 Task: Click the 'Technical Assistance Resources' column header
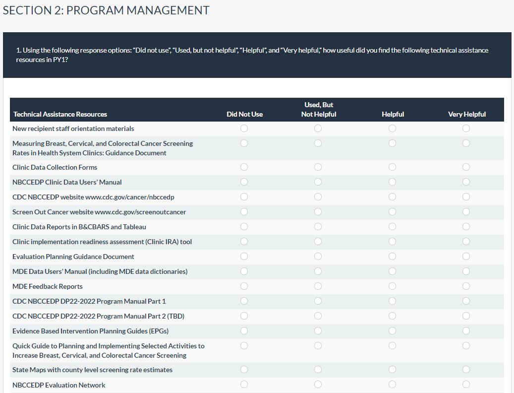(x=60, y=114)
